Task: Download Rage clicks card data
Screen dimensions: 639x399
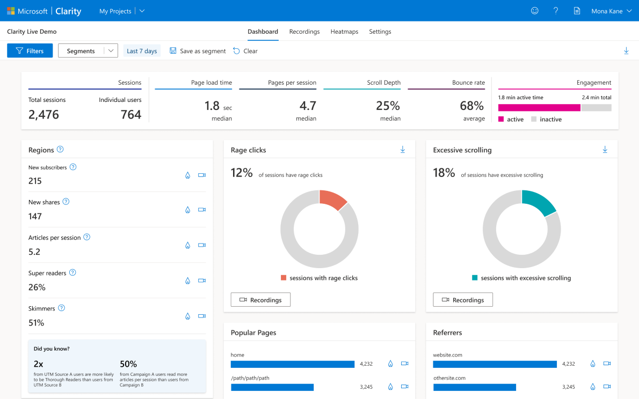Action: coord(403,150)
